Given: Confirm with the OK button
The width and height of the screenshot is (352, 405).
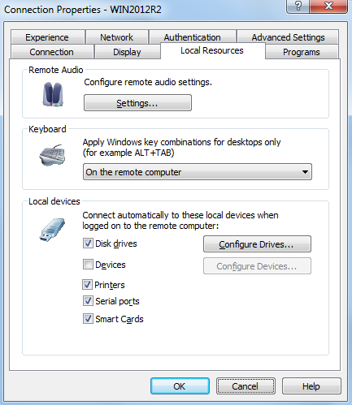Looking at the screenshot, I should [180, 386].
